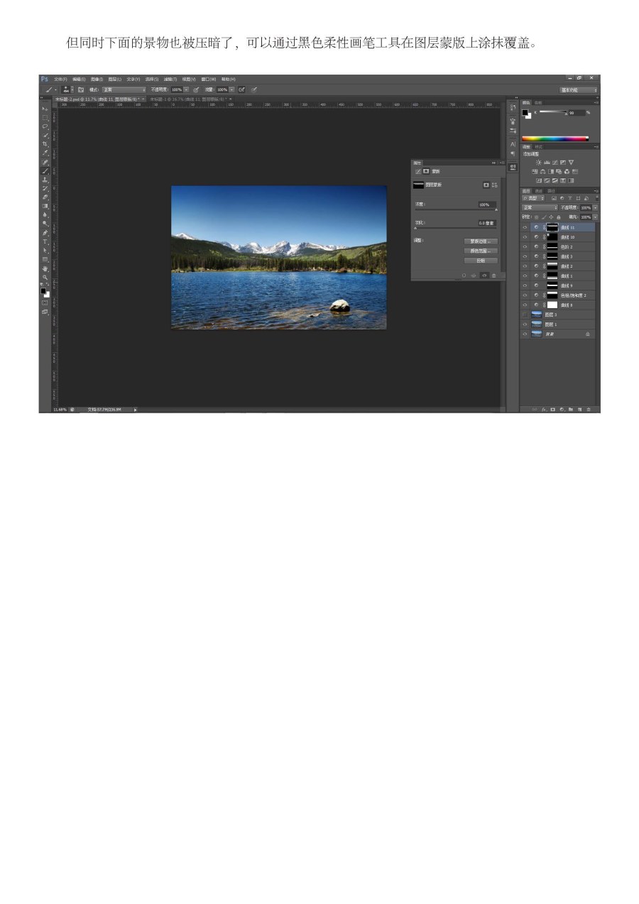Select the Clone Stamp tool
Screen dimensions: 639x904
(45, 180)
